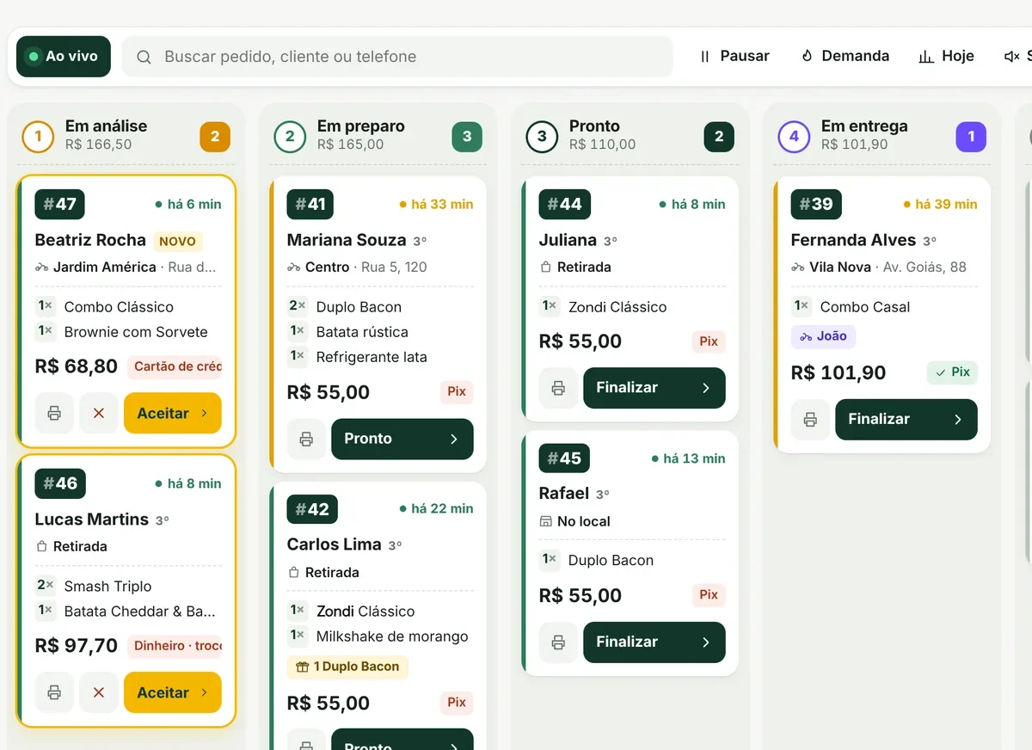
Task: Finalize Fernanda Alves' order #39
Action: click(906, 420)
